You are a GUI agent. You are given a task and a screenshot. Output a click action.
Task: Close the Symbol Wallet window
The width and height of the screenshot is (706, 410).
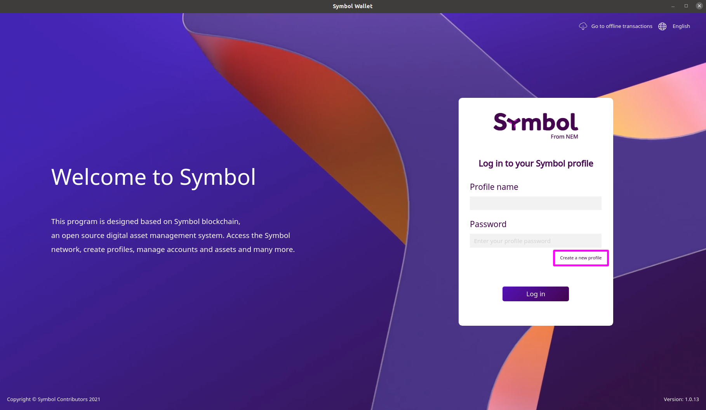[699, 6]
